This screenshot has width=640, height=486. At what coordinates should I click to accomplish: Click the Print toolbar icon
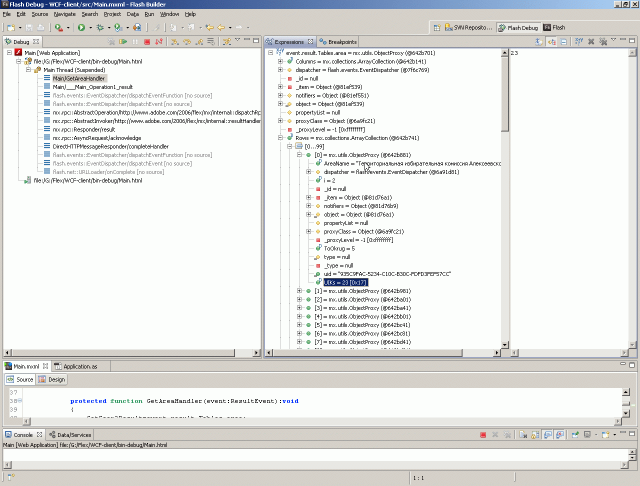coord(41,27)
